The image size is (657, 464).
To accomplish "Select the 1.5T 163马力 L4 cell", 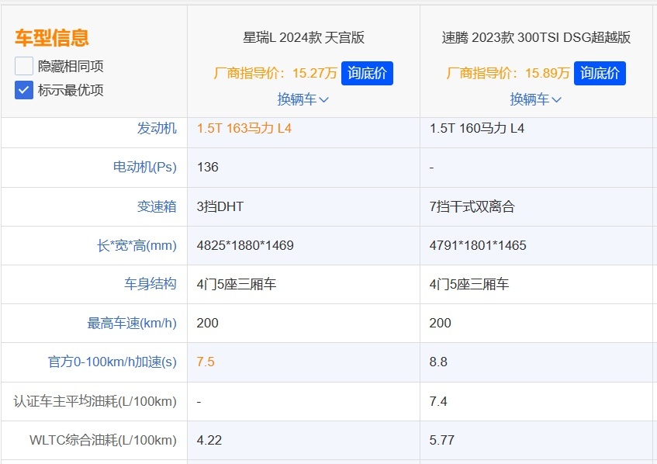I will click(244, 128).
